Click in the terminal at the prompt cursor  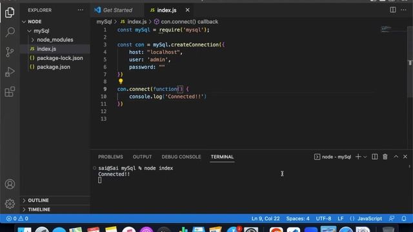click(99, 180)
